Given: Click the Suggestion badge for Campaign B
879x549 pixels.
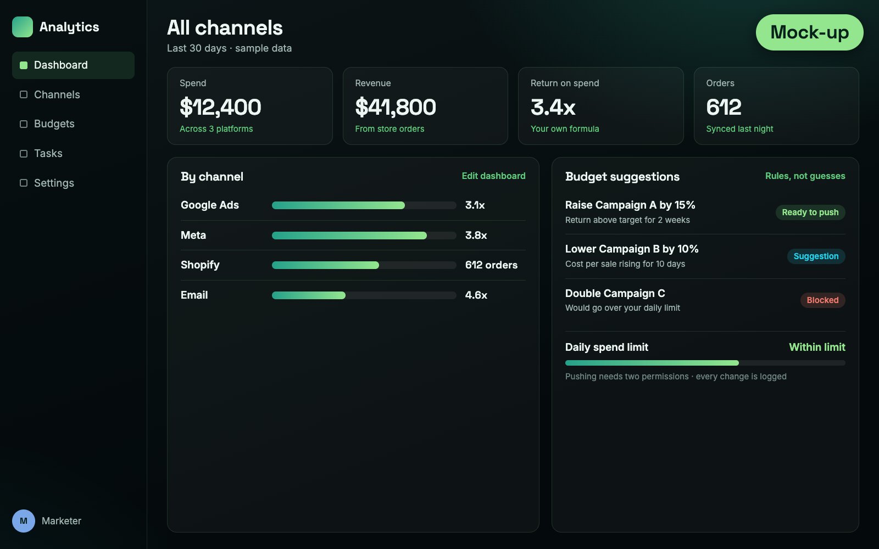Looking at the screenshot, I should pos(816,256).
